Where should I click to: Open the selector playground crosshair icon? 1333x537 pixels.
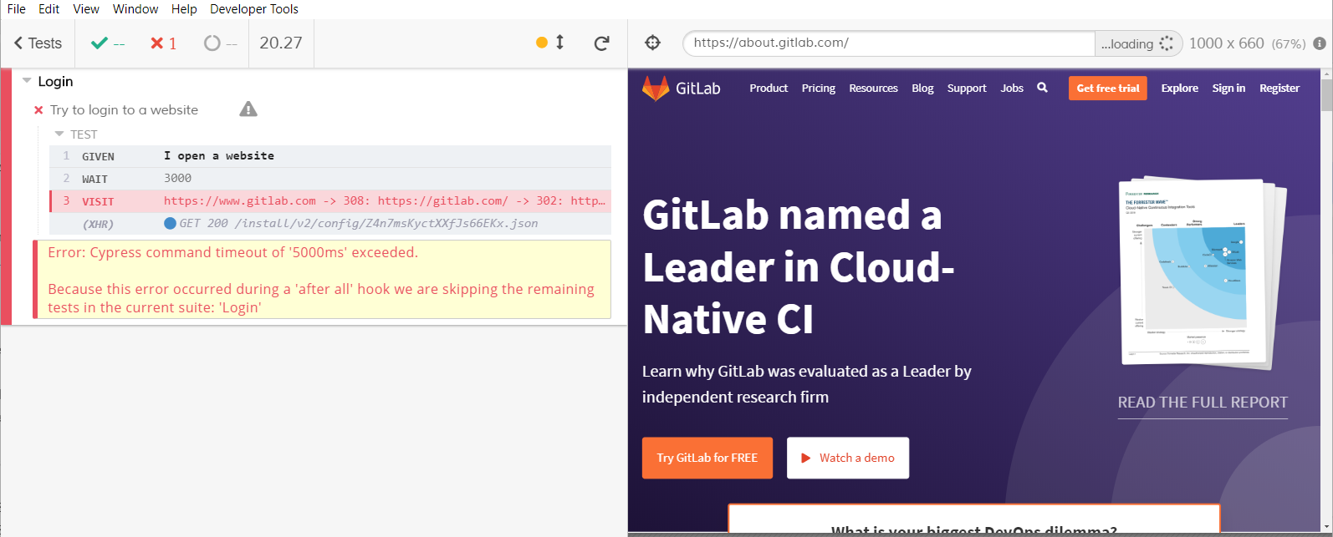(653, 43)
